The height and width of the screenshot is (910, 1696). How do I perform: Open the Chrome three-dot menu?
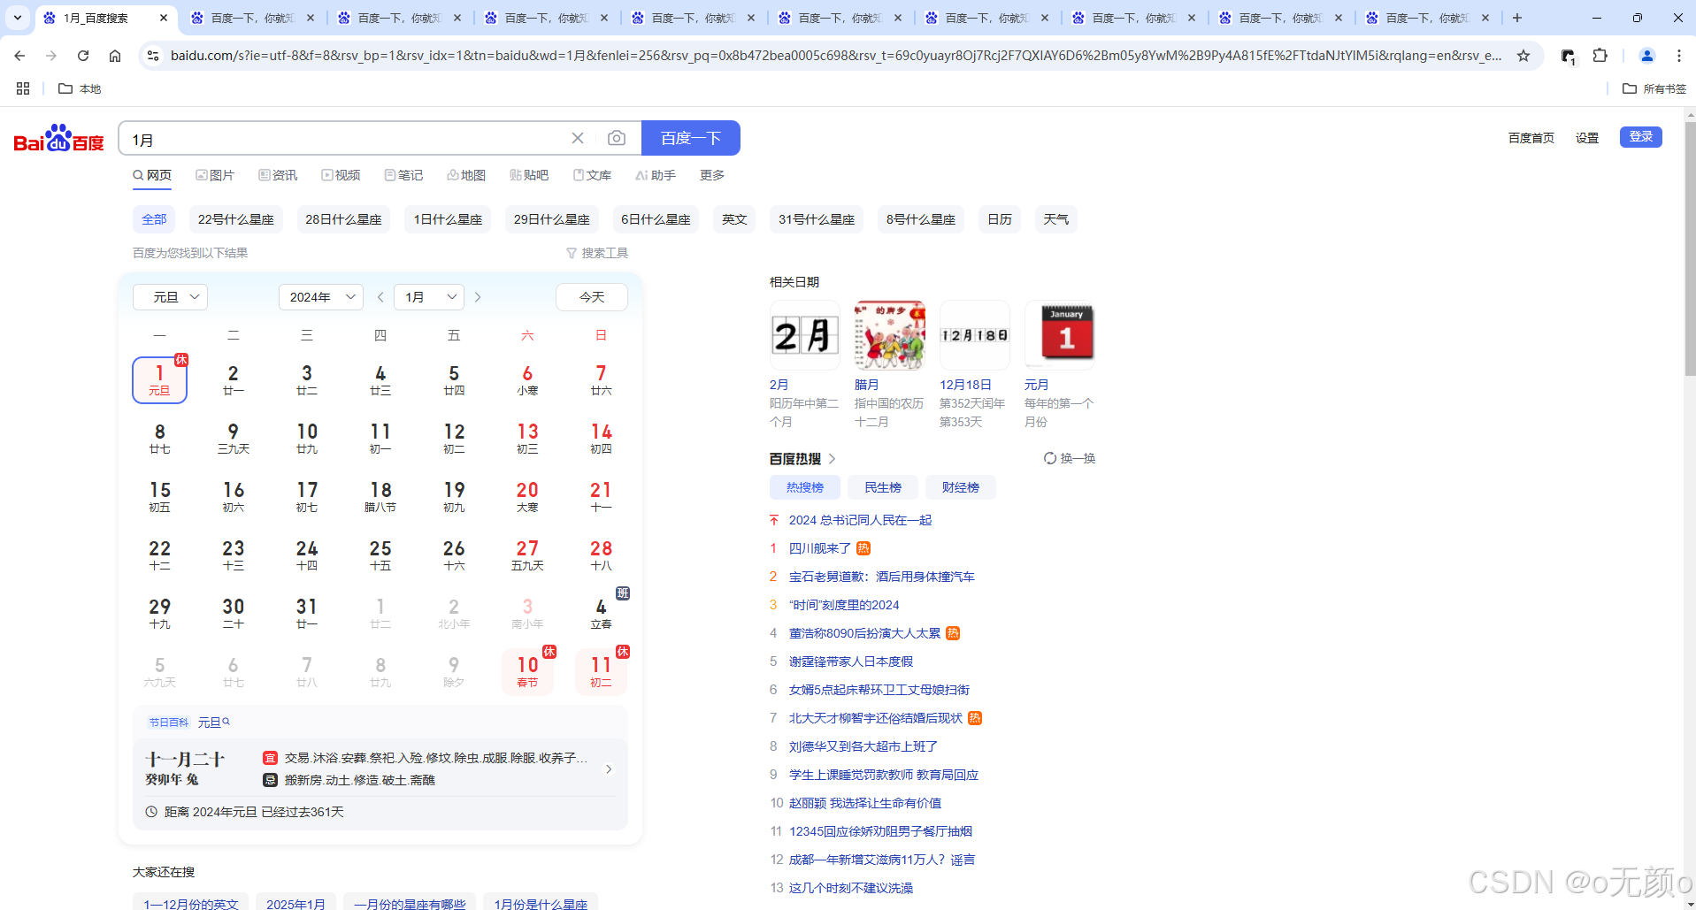pyautogui.click(x=1679, y=56)
